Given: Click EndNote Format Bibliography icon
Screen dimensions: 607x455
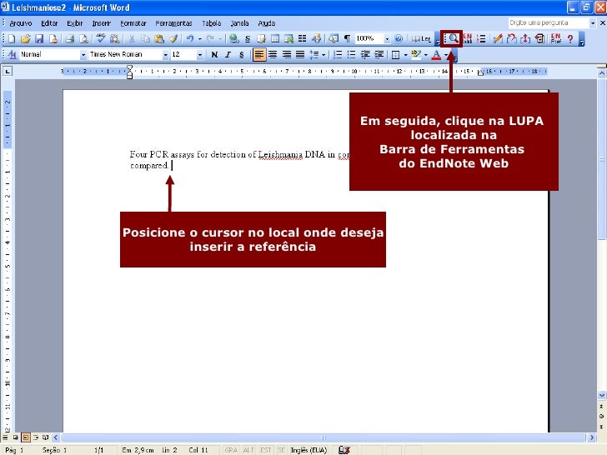Looking at the screenshot, I should click(x=481, y=38).
